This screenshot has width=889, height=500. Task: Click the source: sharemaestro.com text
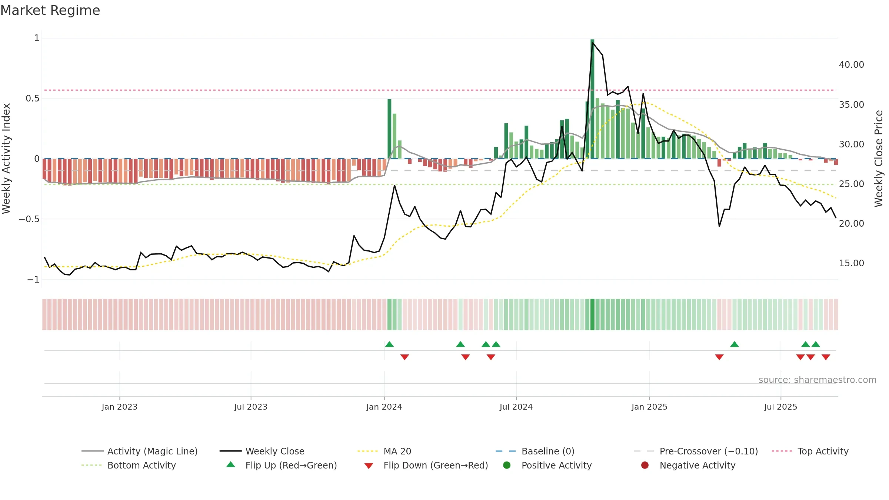pyautogui.click(x=818, y=380)
